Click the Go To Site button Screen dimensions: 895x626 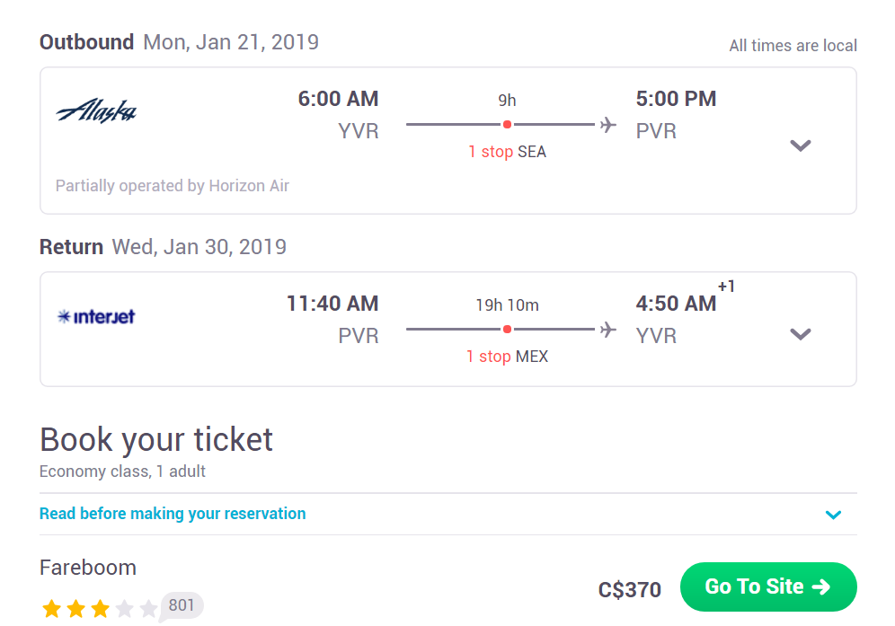[768, 586]
